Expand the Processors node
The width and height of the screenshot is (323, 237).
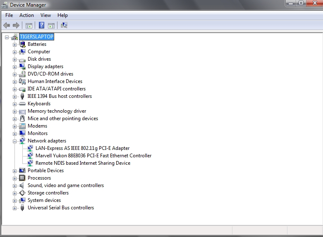click(x=14, y=178)
